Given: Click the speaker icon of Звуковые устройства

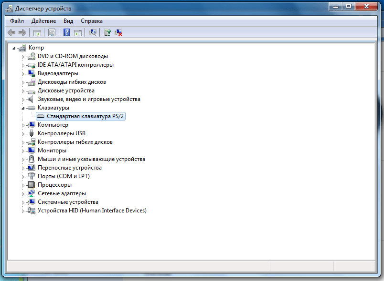Looking at the screenshot, I should [31, 99].
